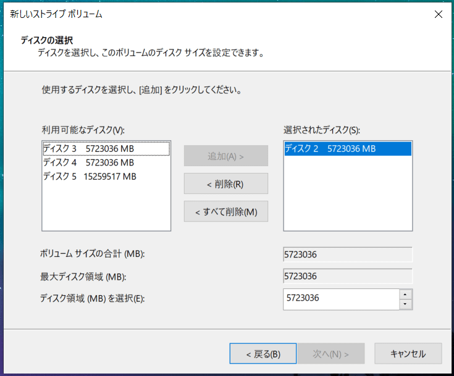Click the 最大ディスク領域 (MB): label
This screenshot has width=454, height=376.
click(x=83, y=277)
